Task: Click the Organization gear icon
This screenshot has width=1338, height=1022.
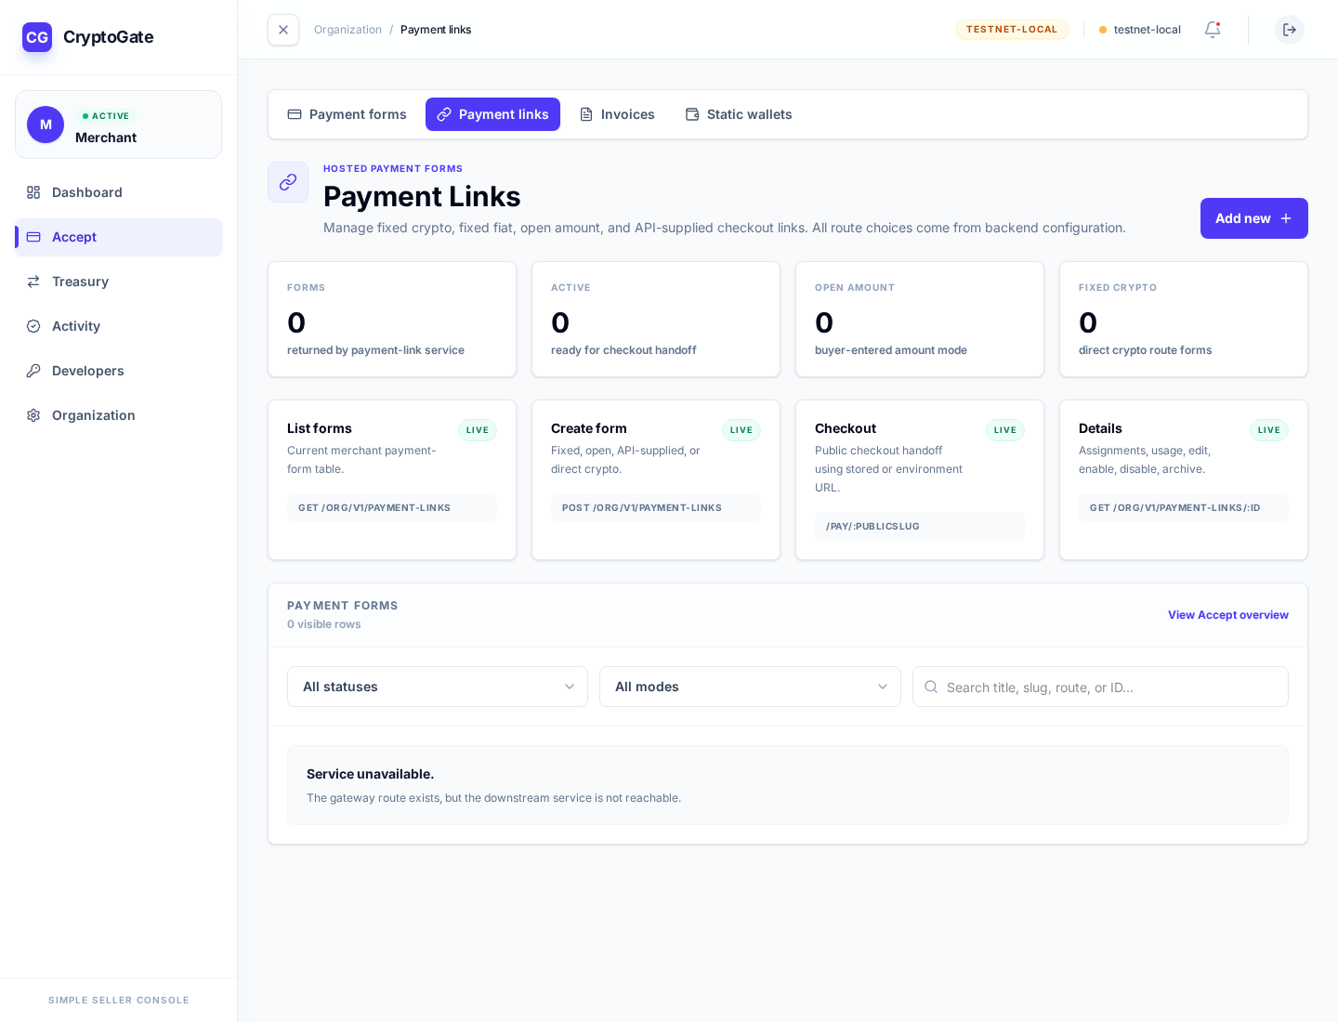Action: pos(33,415)
